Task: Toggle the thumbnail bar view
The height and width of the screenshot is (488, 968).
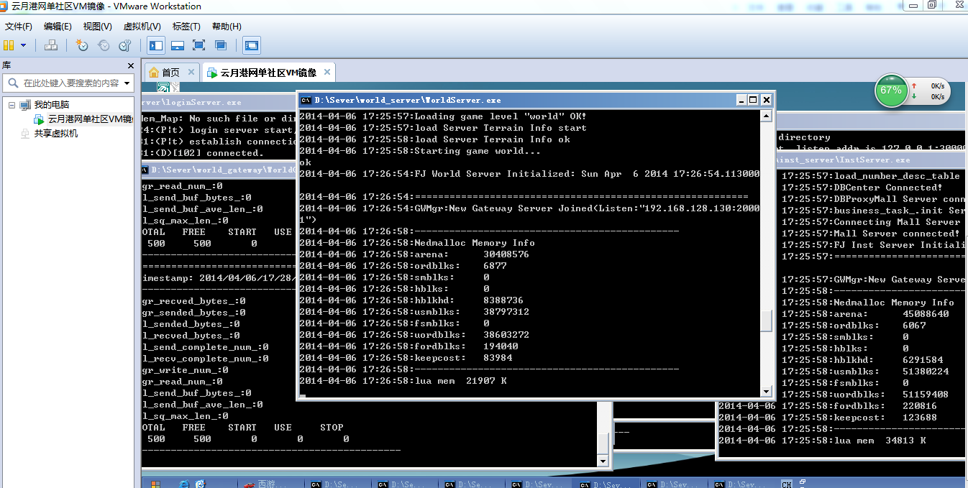Action: click(x=178, y=45)
